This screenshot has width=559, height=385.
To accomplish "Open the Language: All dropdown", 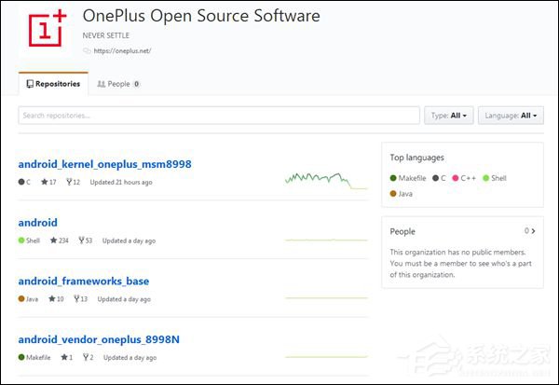I will [x=511, y=116].
